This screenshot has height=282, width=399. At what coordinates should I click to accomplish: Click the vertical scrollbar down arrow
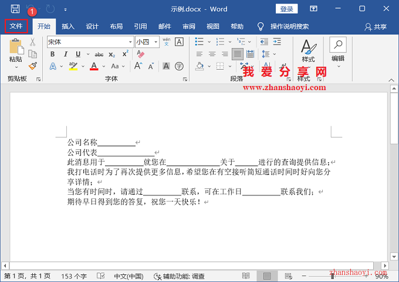coord(394,257)
